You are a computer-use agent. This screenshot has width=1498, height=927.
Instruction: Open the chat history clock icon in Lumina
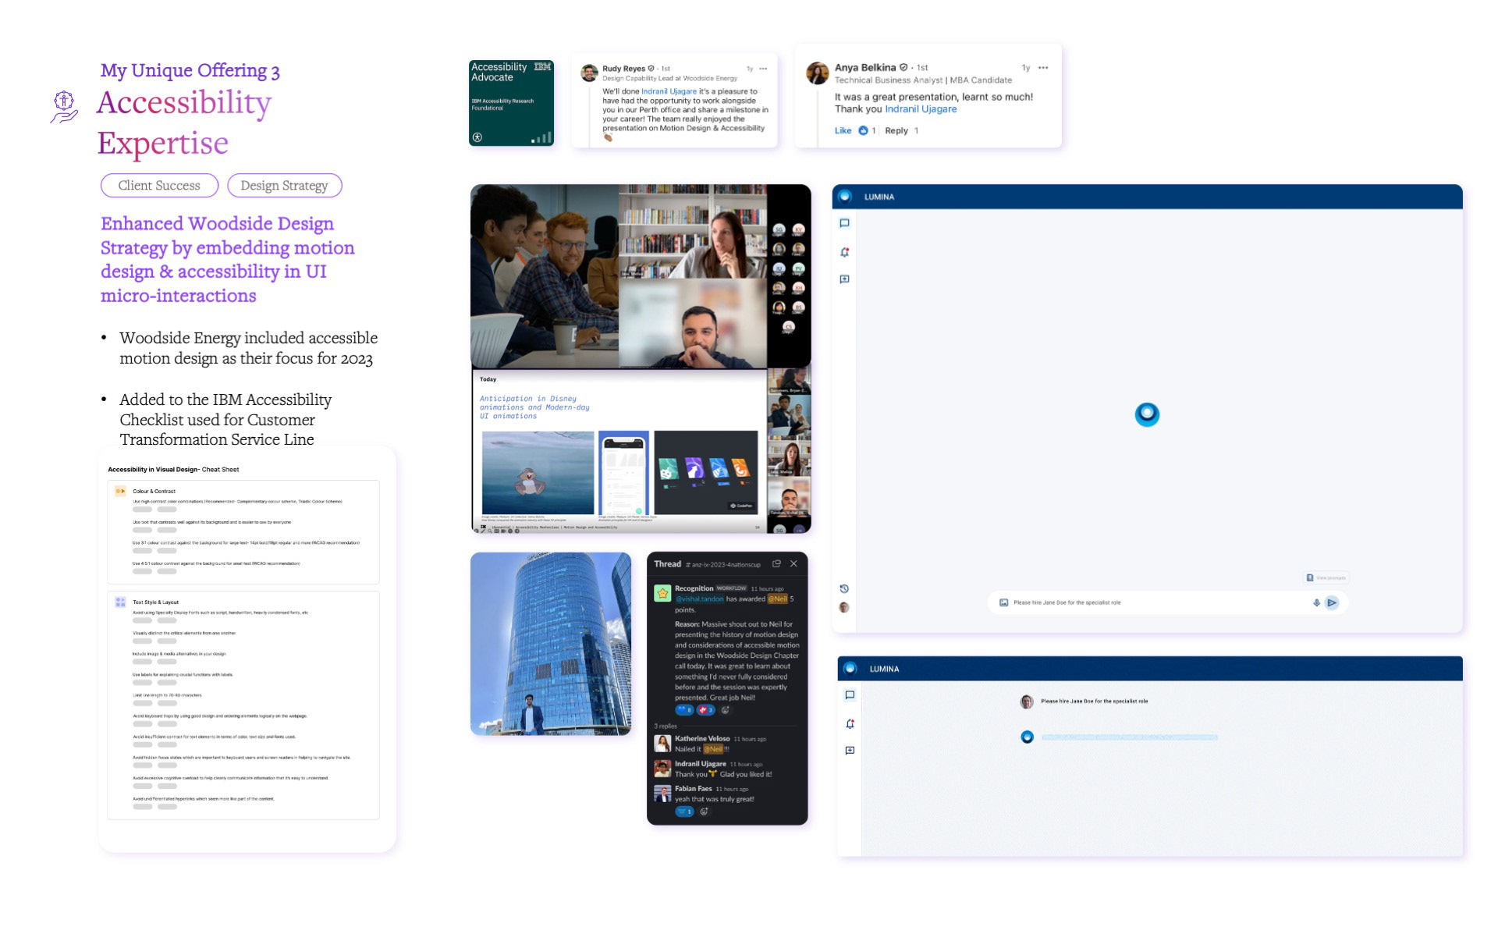[x=843, y=589]
